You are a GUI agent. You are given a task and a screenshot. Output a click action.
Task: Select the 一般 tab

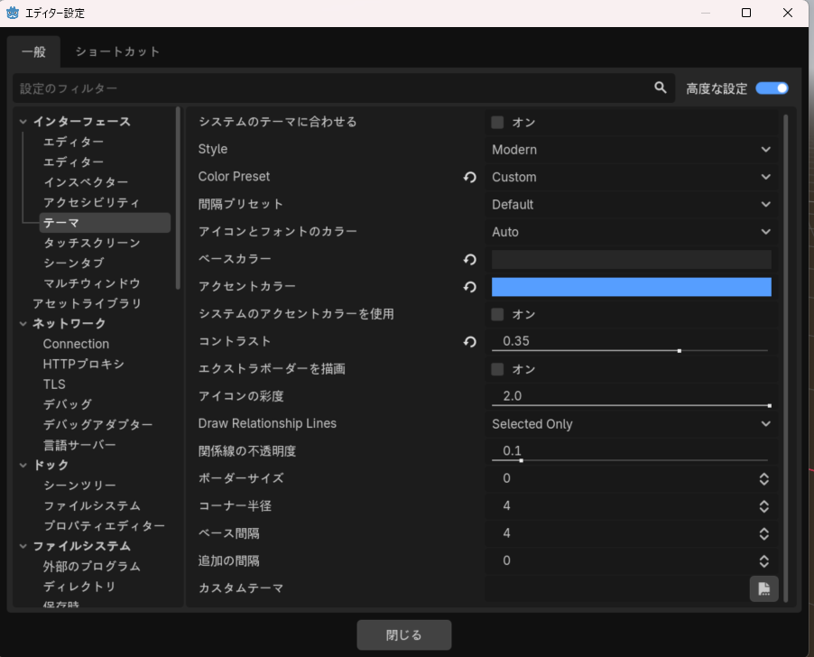[x=33, y=52]
